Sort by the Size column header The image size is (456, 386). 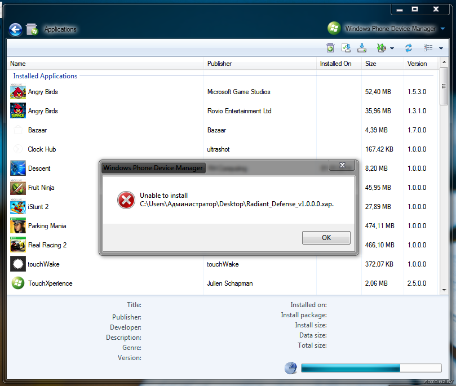coord(383,64)
